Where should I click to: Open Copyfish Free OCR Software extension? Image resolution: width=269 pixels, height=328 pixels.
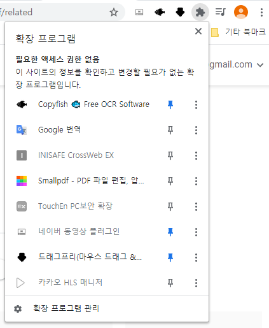[x=93, y=104]
